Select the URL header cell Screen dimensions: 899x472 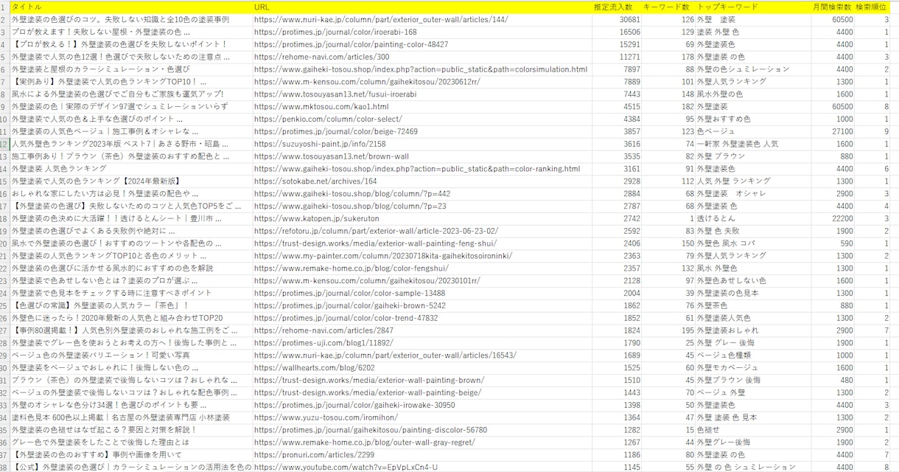(422, 7)
